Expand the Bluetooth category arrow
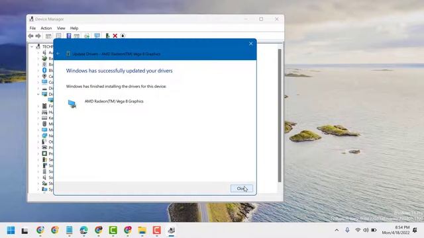Screen dimensions: 424x238 (x=38, y=71)
